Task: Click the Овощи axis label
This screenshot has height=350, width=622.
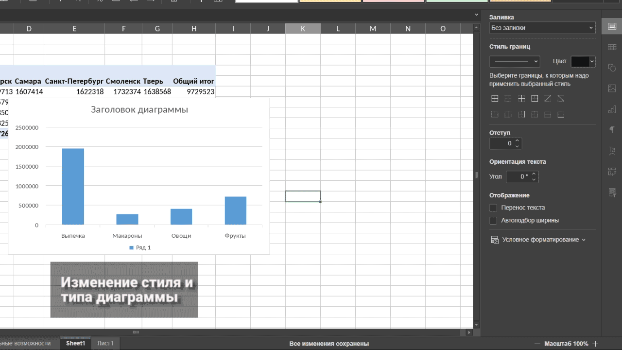Action: click(181, 236)
